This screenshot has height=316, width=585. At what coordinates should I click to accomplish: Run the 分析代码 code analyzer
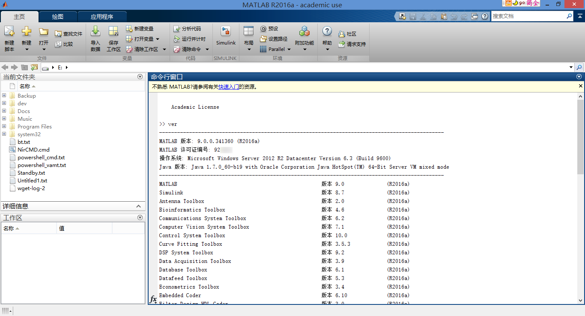point(187,29)
